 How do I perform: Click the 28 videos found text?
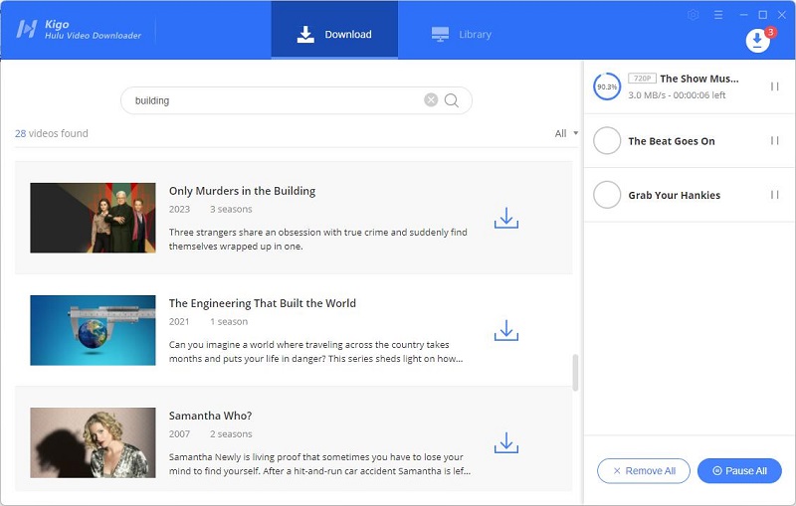tap(52, 133)
